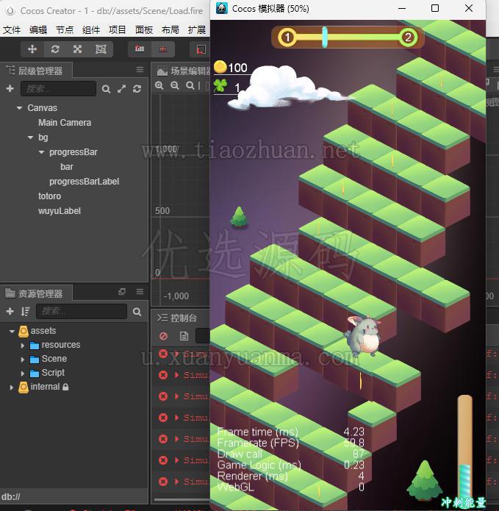The width and height of the screenshot is (499, 511).
Task: Focus the assets search field
Action: [x=82, y=312]
